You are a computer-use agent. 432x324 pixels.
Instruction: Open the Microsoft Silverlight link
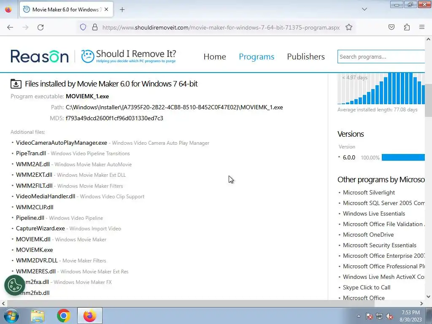[369, 192]
